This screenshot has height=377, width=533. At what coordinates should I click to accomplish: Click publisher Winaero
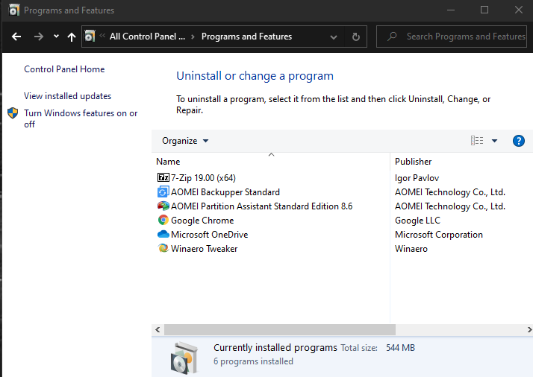tap(411, 249)
